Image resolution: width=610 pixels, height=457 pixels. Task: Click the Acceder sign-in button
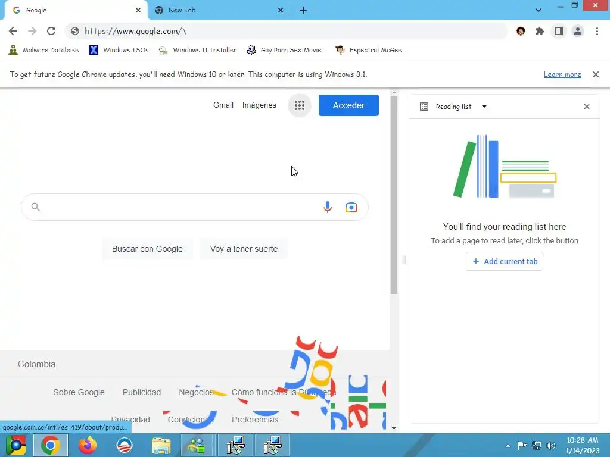click(348, 105)
